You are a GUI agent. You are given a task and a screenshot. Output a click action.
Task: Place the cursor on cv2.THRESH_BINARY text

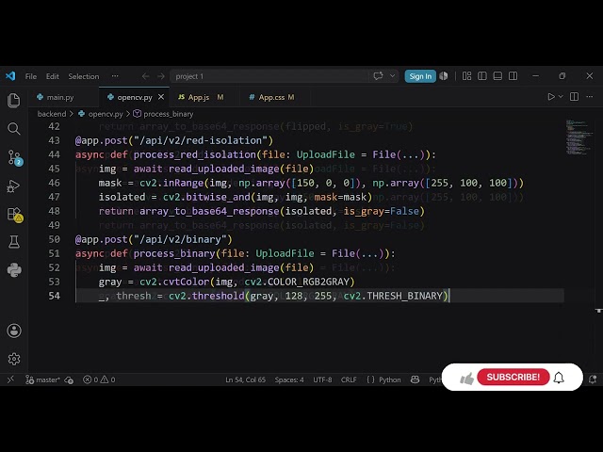tap(393, 296)
